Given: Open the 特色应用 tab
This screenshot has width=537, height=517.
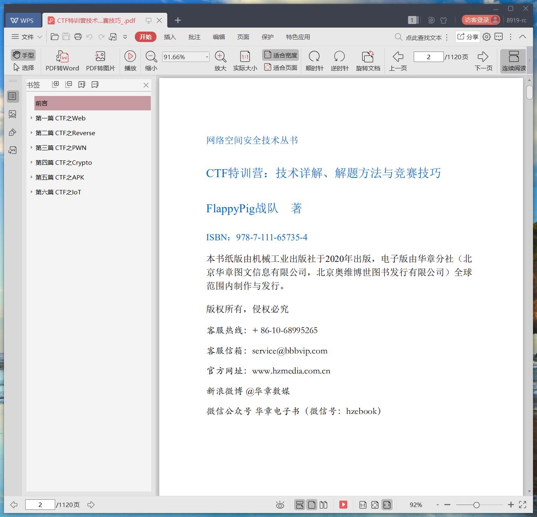Looking at the screenshot, I should coord(298,37).
